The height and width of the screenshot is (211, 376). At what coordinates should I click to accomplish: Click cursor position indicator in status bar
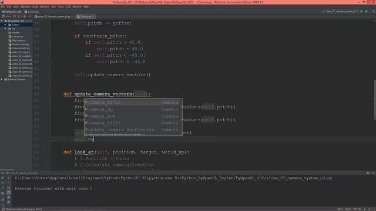(340, 209)
